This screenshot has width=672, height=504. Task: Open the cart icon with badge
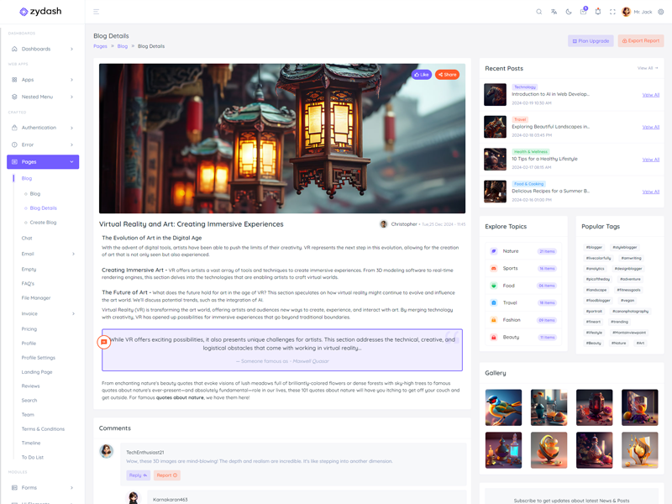[x=583, y=12]
